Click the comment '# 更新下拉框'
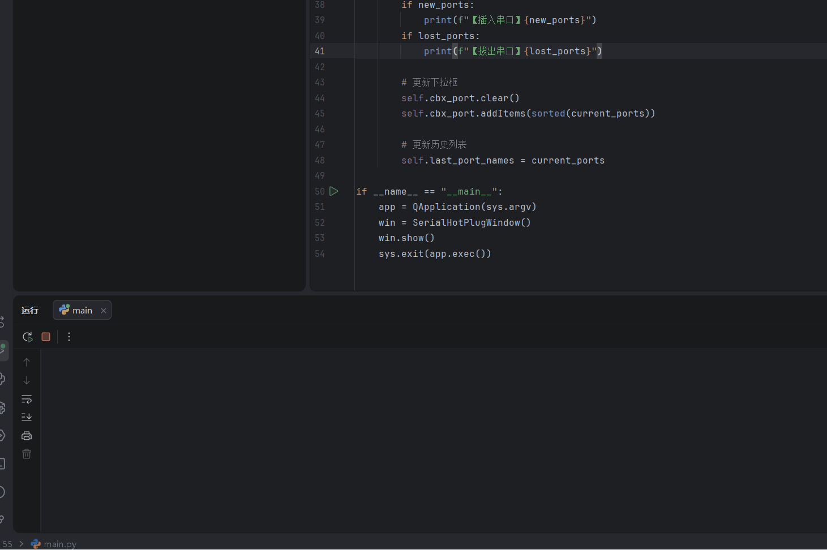The image size is (827, 550). [x=430, y=83]
